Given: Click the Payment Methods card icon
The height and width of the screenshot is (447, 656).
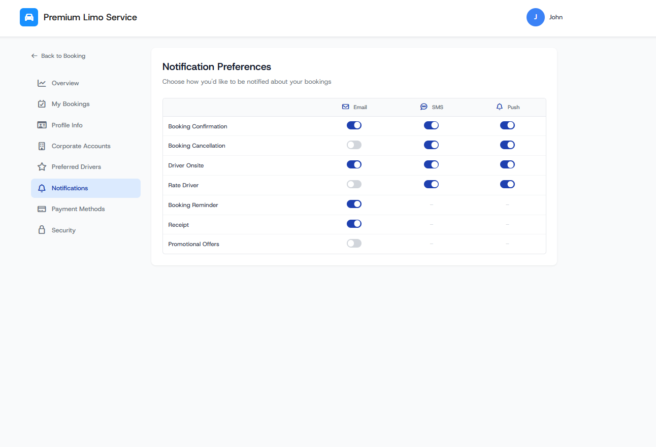Looking at the screenshot, I should click(42, 209).
